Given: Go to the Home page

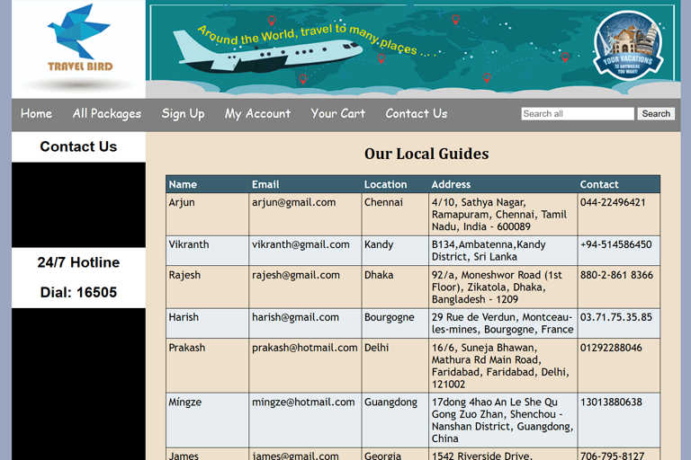Looking at the screenshot, I should [36, 113].
